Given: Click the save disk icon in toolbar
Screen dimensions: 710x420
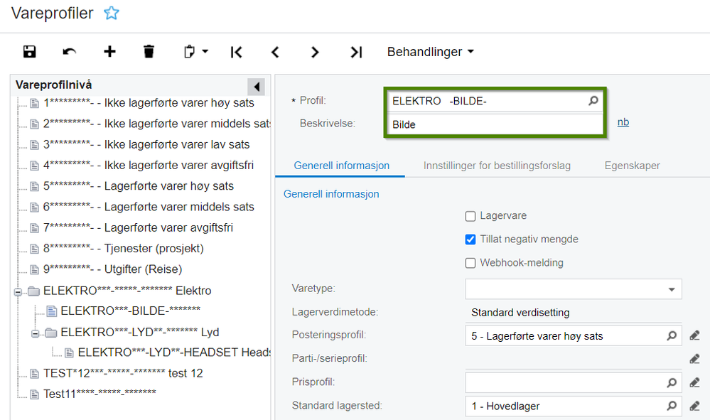Looking at the screenshot, I should pos(29,52).
